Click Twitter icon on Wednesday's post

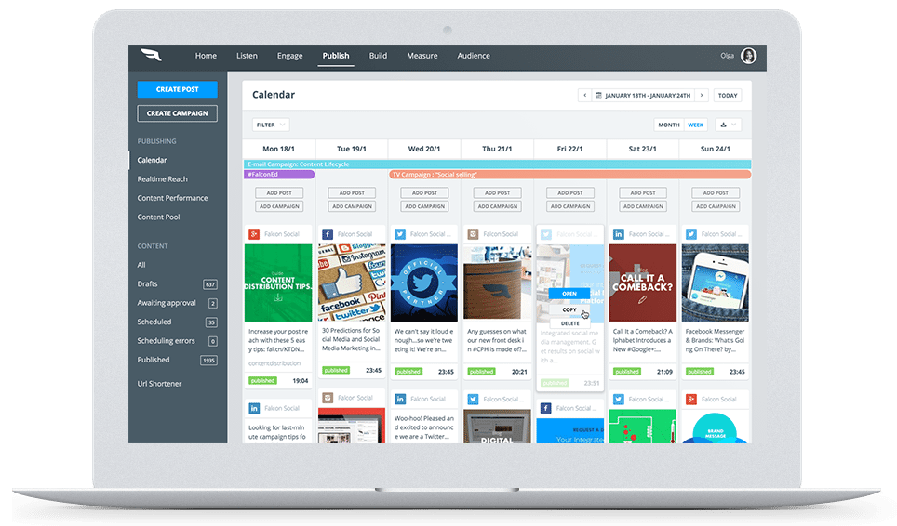399,234
